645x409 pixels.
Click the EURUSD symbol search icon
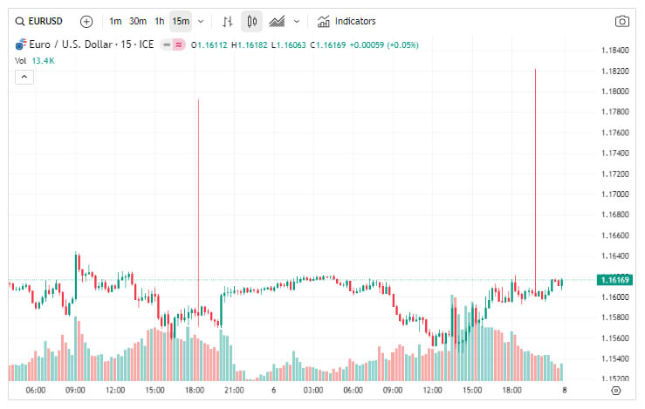click(x=20, y=22)
